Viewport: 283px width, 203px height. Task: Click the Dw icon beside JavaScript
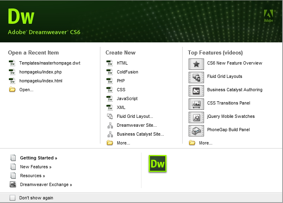(110, 98)
